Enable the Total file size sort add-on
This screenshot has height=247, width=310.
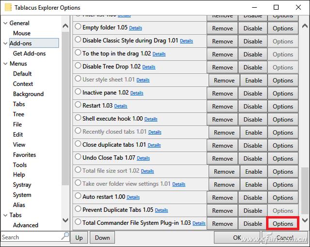pos(254,171)
